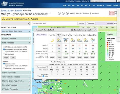Click Thursday's partly cloudy weather icon
This screenshot has width=120, height=94.
73,40
